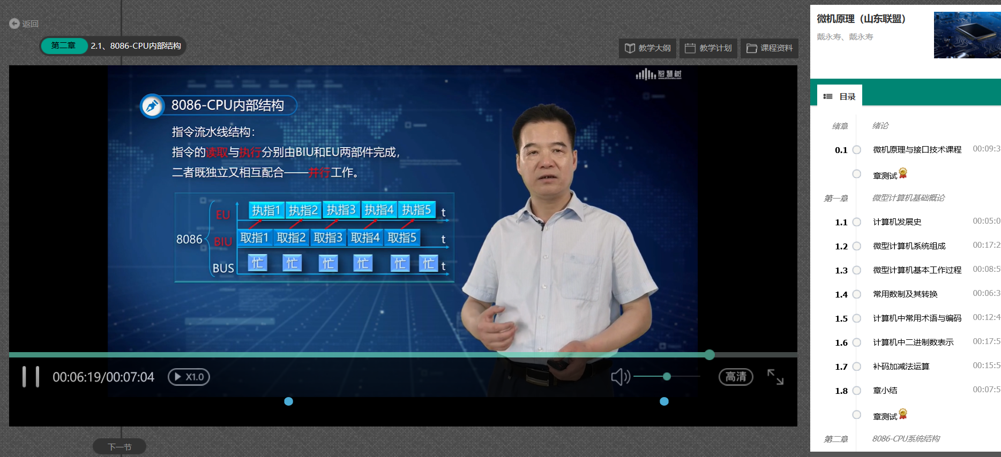This screenshot has width=1001, height=457.
Task: Open the 高清 video quality selector
Action: pos(736,377)
